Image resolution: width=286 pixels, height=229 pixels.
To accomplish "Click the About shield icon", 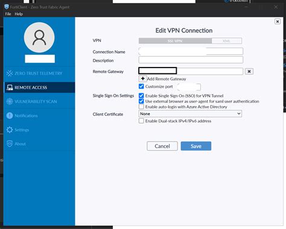I will 10,143.
